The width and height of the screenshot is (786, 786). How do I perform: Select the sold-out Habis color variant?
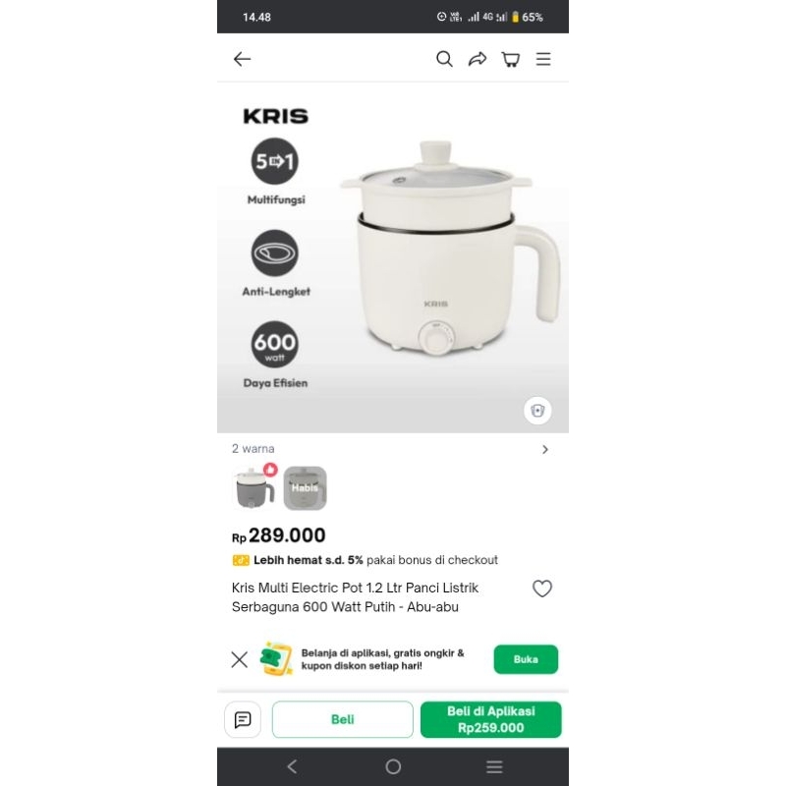pyautogui.click(x=305, y=487)
